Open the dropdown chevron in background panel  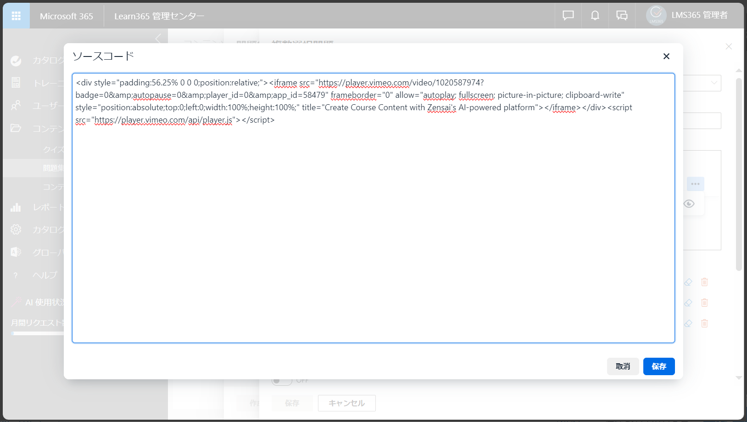(714, 83)
